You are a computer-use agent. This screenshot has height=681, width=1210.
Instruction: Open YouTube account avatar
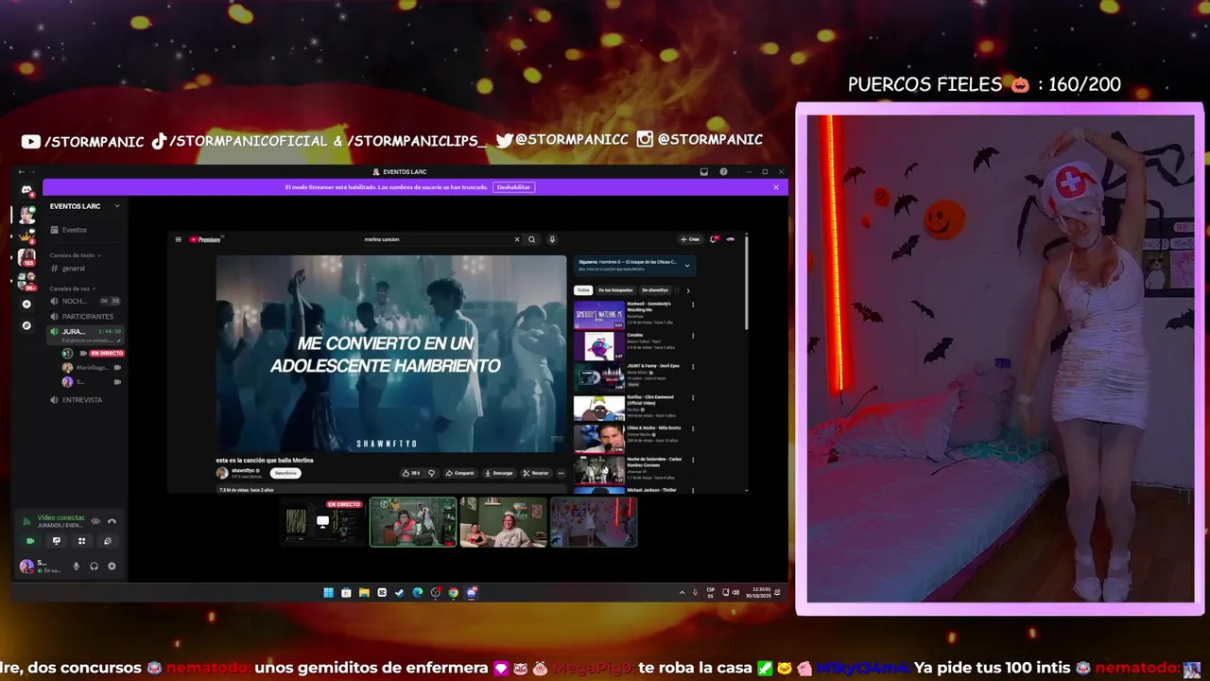(x=731, y=239)
